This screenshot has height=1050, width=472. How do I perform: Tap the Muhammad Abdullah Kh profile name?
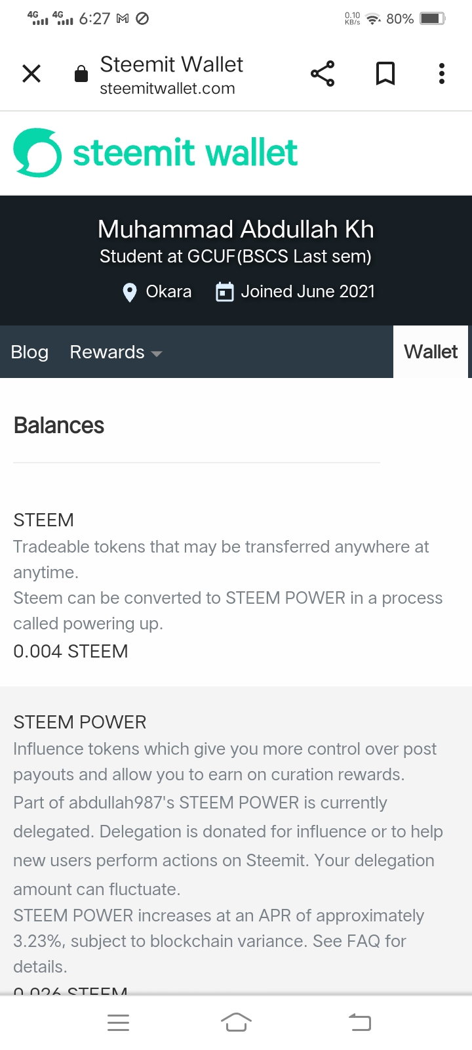pyautogui.click(x=236, y=229)
